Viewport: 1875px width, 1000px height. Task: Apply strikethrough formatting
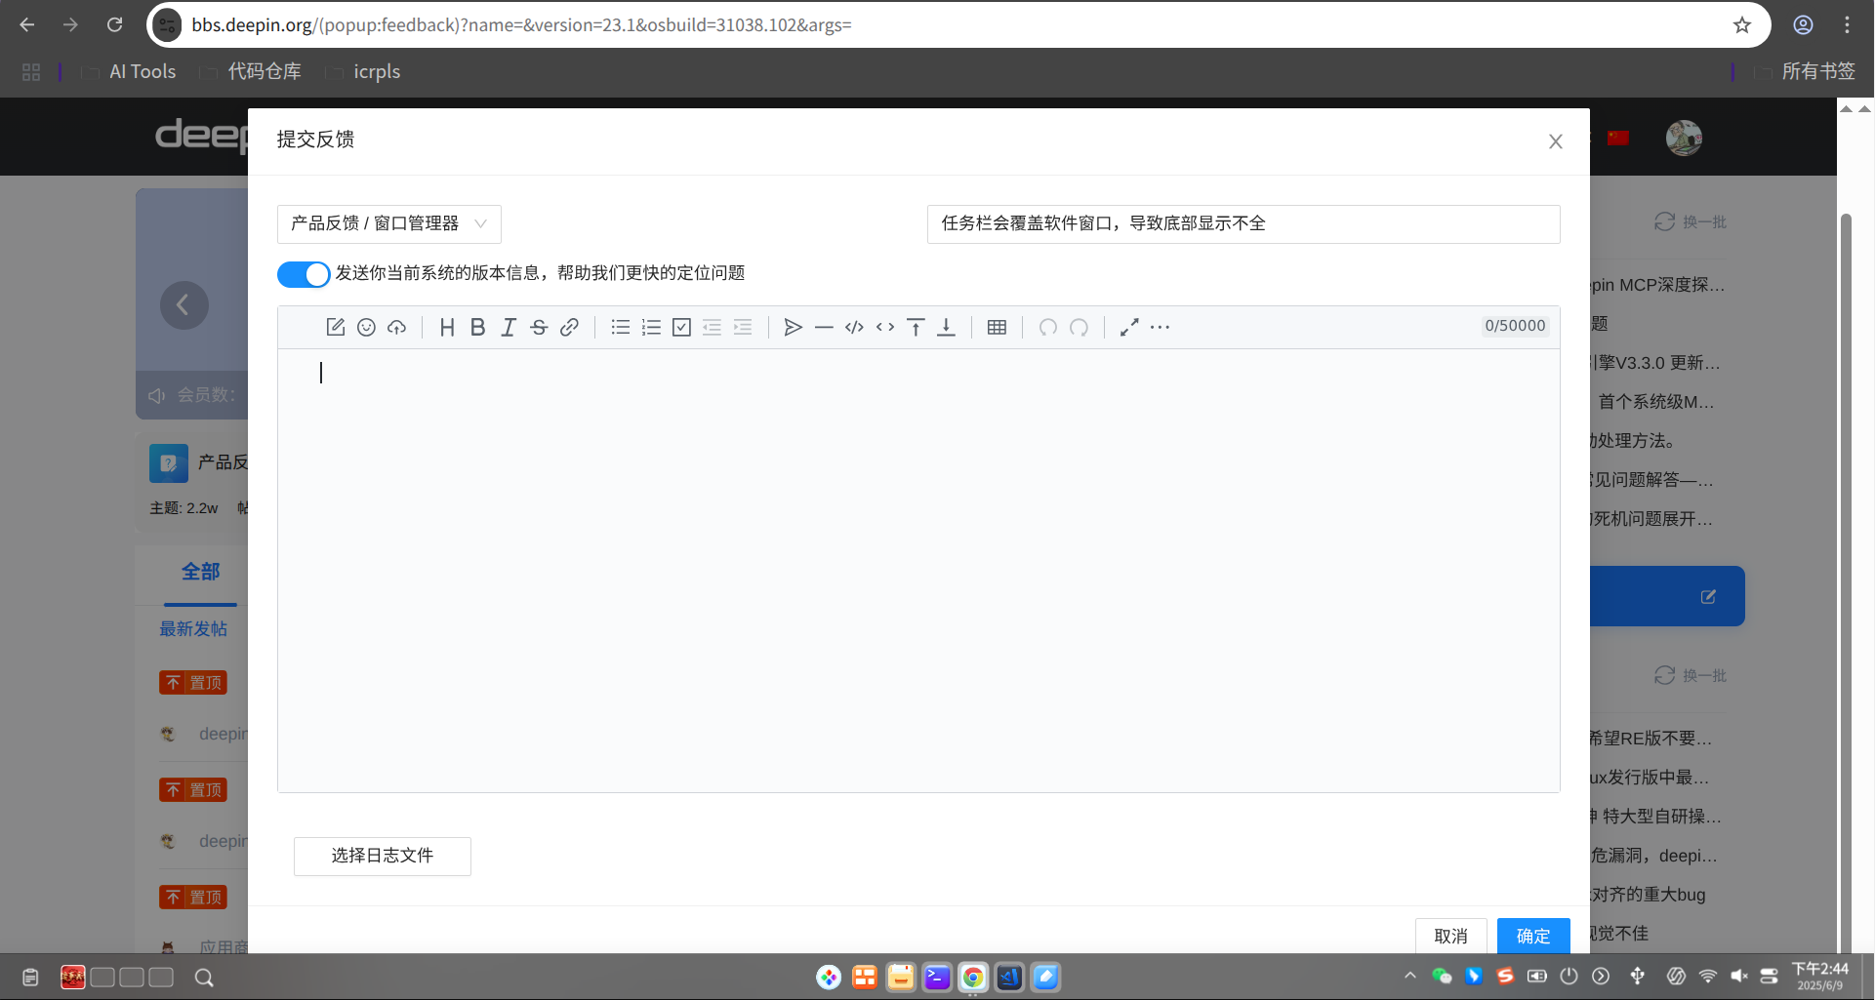click(539, 328)
